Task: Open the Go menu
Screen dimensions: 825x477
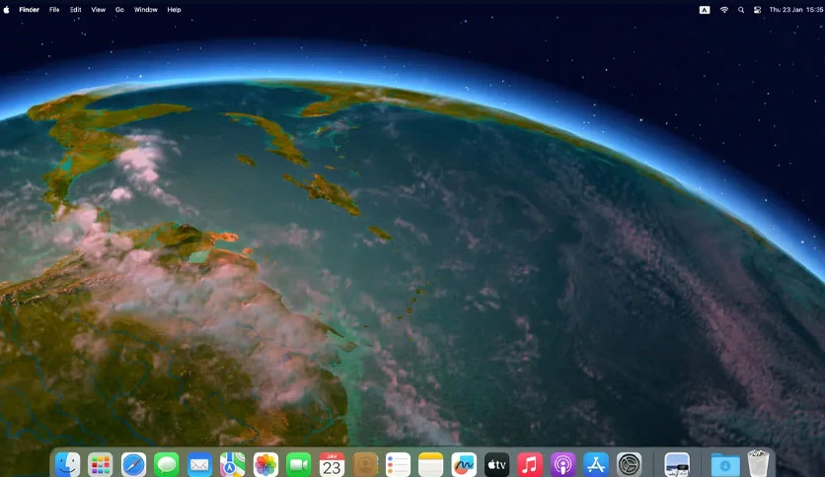Action: [120, 10]
